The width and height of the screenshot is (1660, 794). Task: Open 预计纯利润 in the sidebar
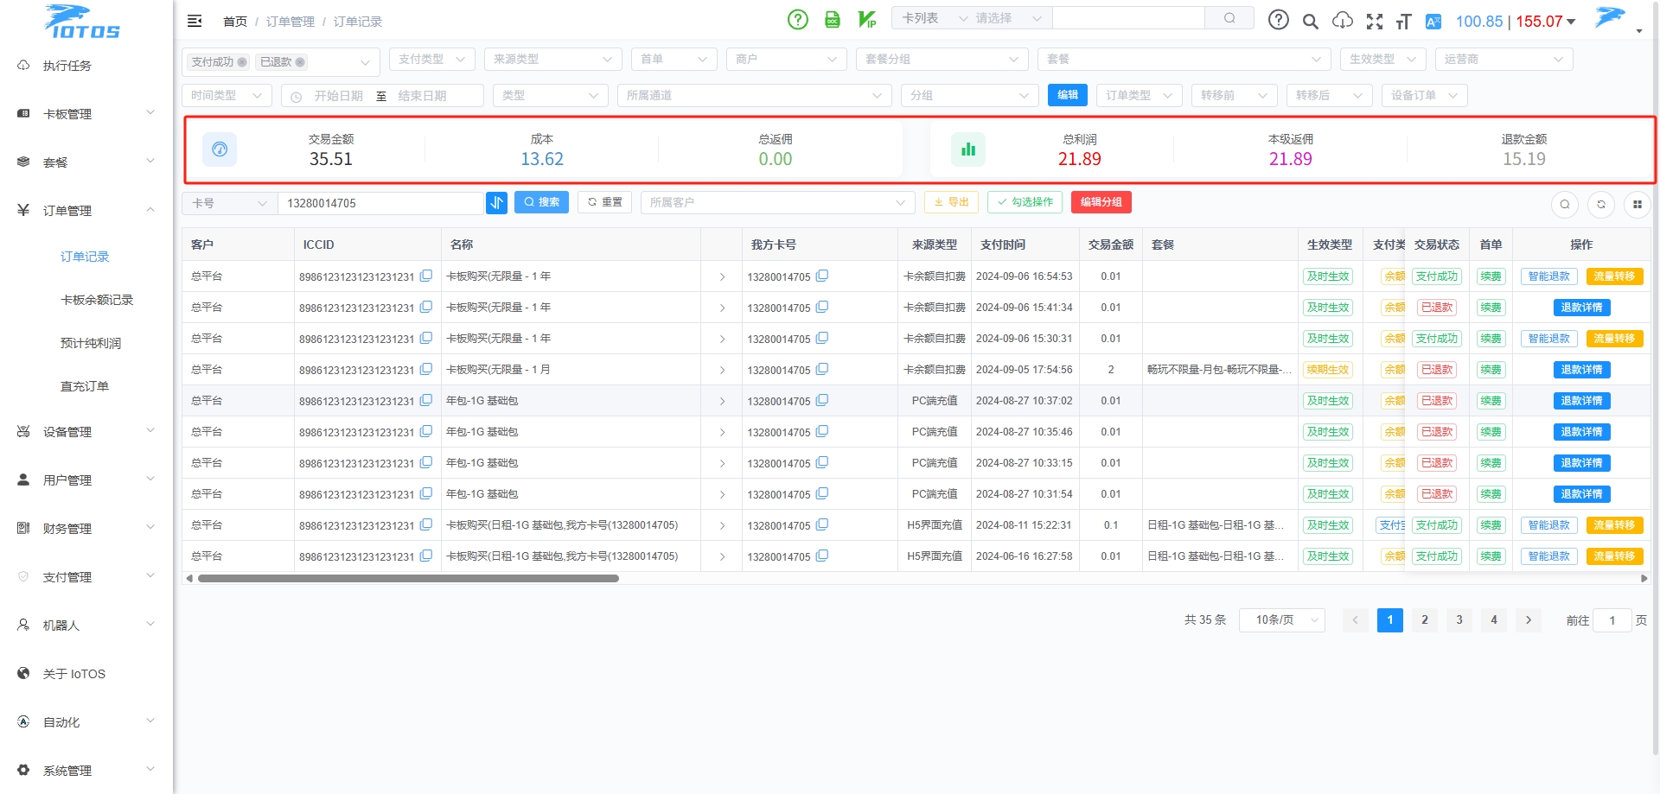click(x=91, y=343)
